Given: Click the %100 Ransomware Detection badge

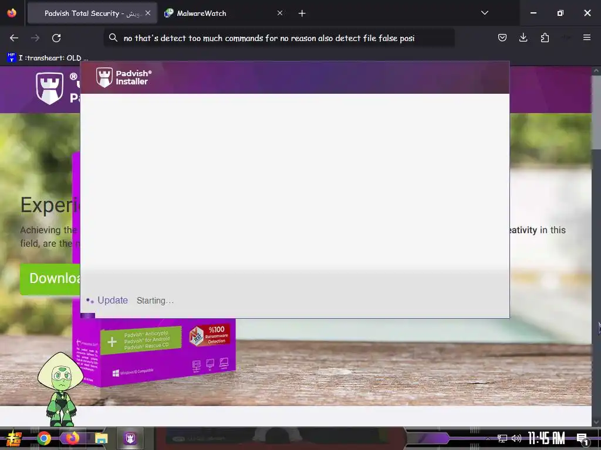Looking at the screenshot, I should (x=210, y=335).
